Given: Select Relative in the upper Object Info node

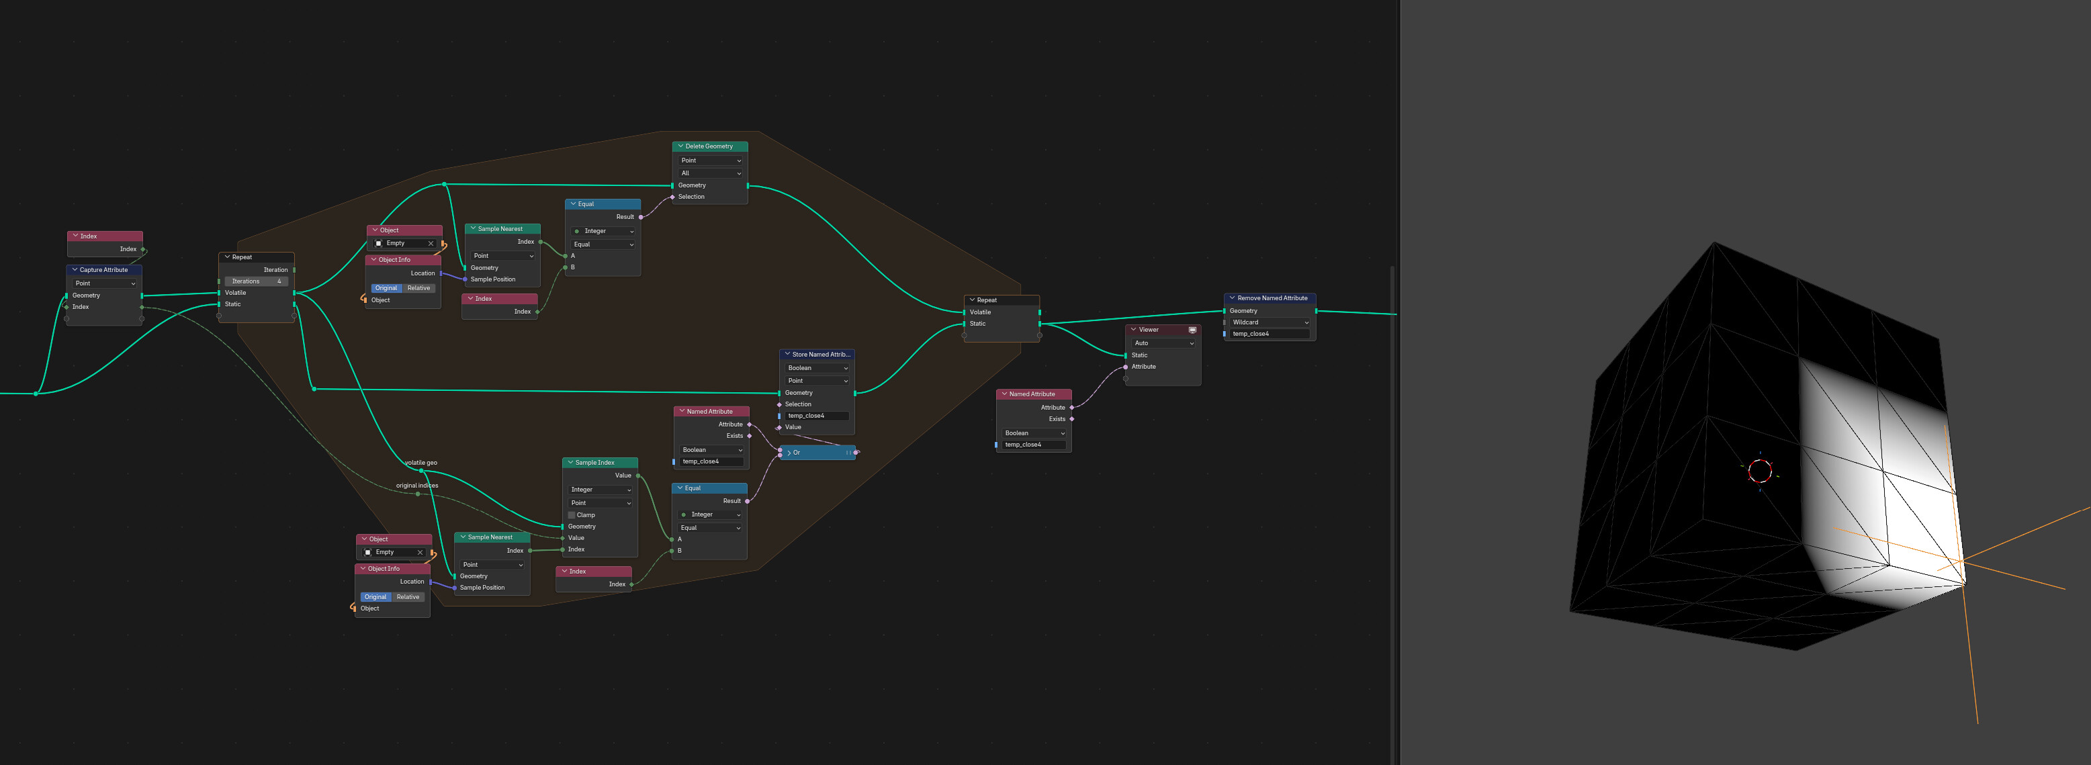Looking at the screenshot, I should [419, 288].
